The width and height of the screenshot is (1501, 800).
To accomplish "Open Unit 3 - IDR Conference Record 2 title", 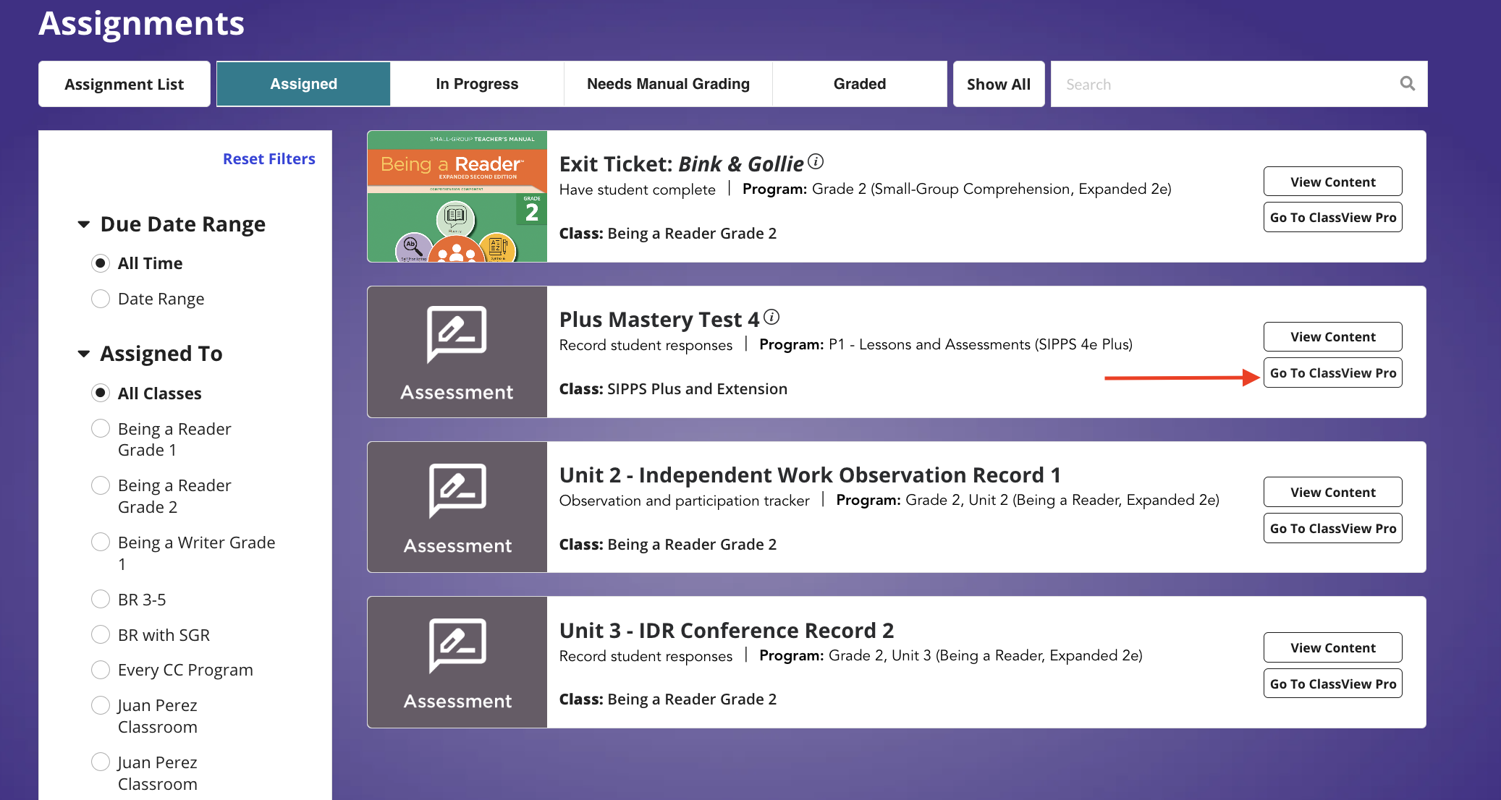I will point(727,630).
